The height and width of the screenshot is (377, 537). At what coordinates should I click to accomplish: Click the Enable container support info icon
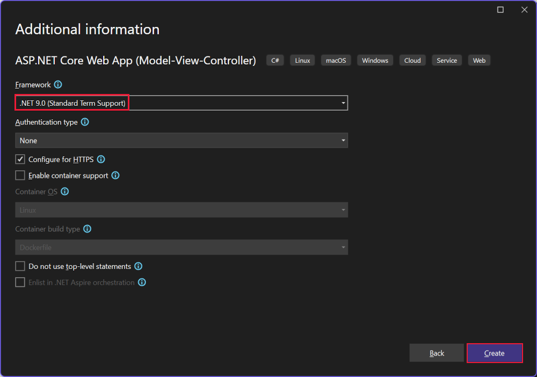pos(115,175)
